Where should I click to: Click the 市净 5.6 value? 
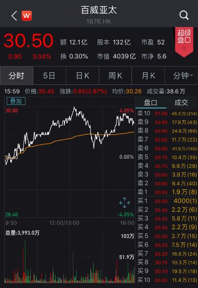point(154,56)
